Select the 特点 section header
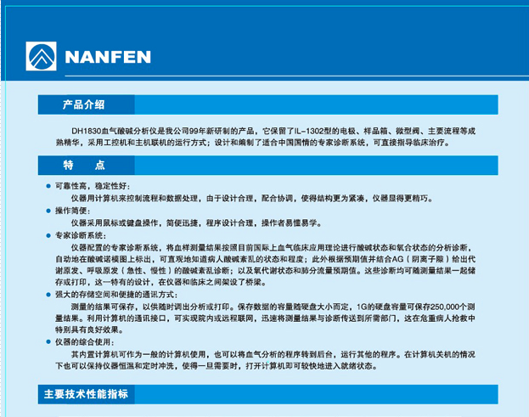529x417 pixels. click(x=83, y=165)
